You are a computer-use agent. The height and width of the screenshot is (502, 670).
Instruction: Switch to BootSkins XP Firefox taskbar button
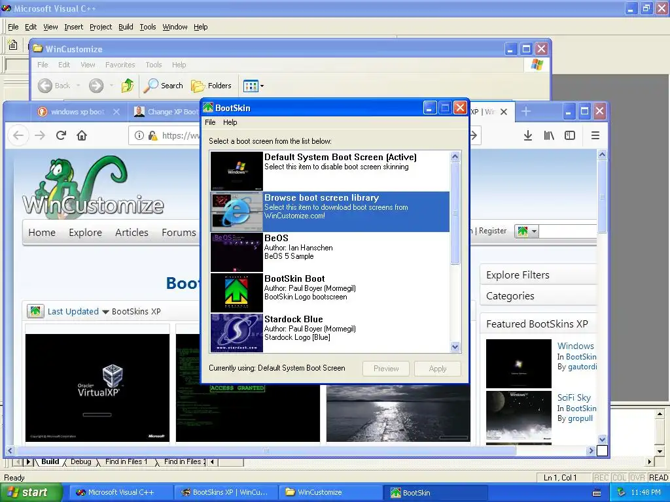point(226,492)
